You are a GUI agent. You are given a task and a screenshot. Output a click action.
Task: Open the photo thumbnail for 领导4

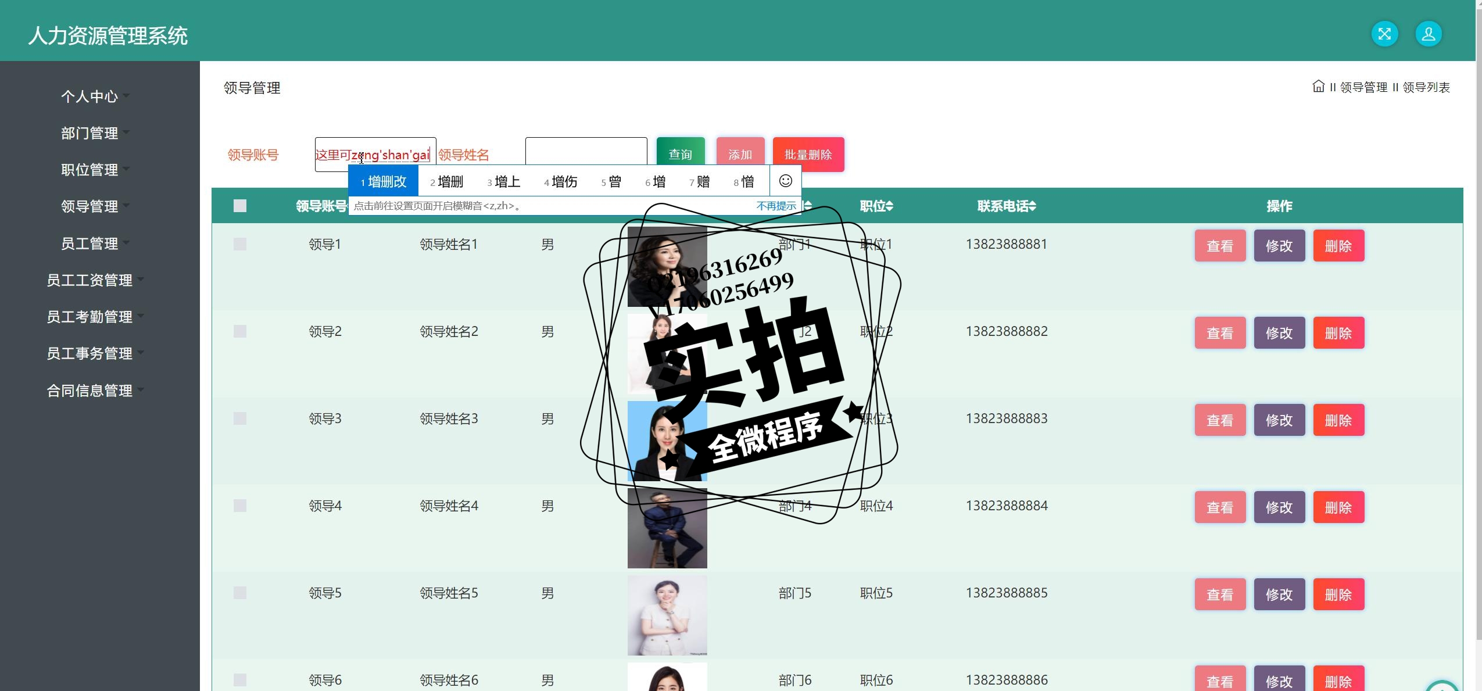(x=667, y=528)
